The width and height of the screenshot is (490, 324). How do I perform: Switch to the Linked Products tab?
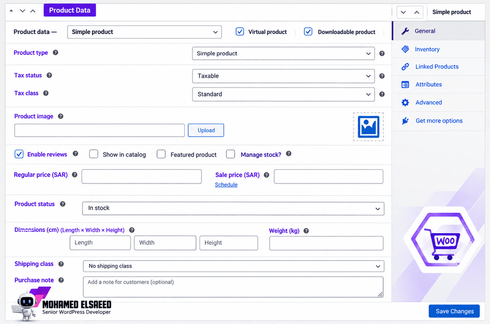click(439, 66)
